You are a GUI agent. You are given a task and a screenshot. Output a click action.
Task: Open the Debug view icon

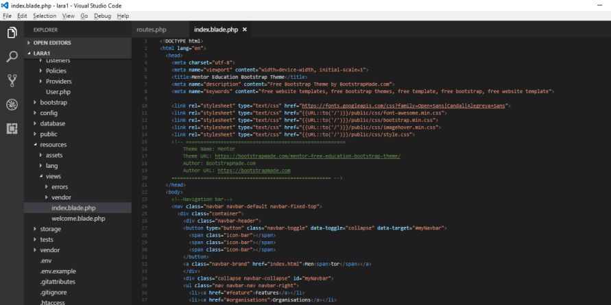click(x=11, y=106)
